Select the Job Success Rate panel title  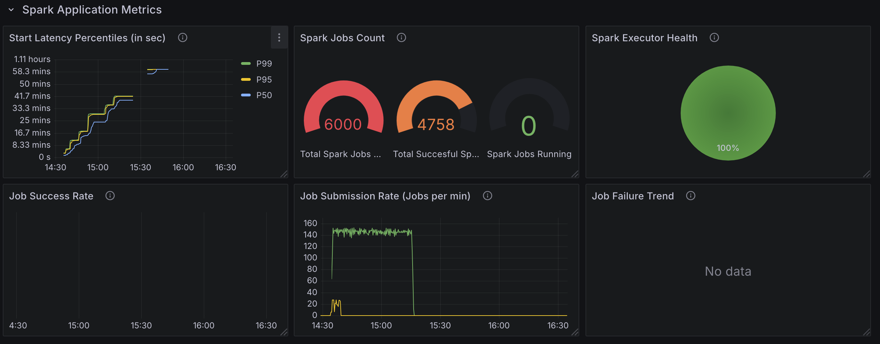pos(51,196)
